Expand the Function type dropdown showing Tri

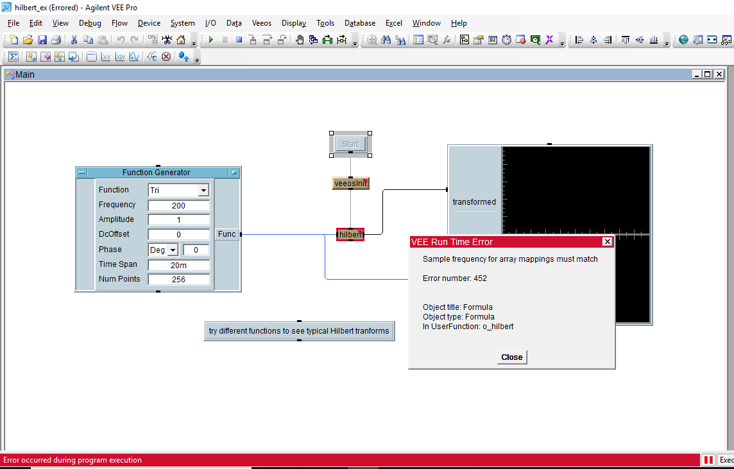(x=203, y=191)
